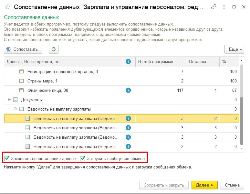The width and height of the screenshot is (250, 194).
Task: Click the Осталось column header
Action: tap(203, 61)
